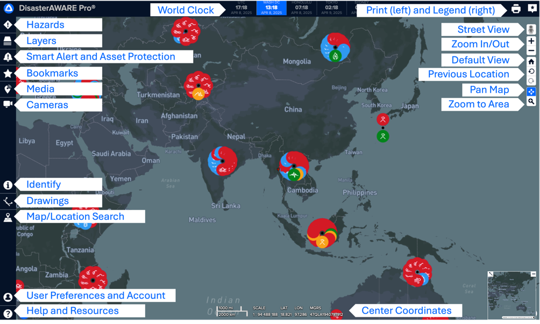The width and height of the screenshot is (540, 324).
Task: Print the map with the printer icon
Action: pos(516,9)
